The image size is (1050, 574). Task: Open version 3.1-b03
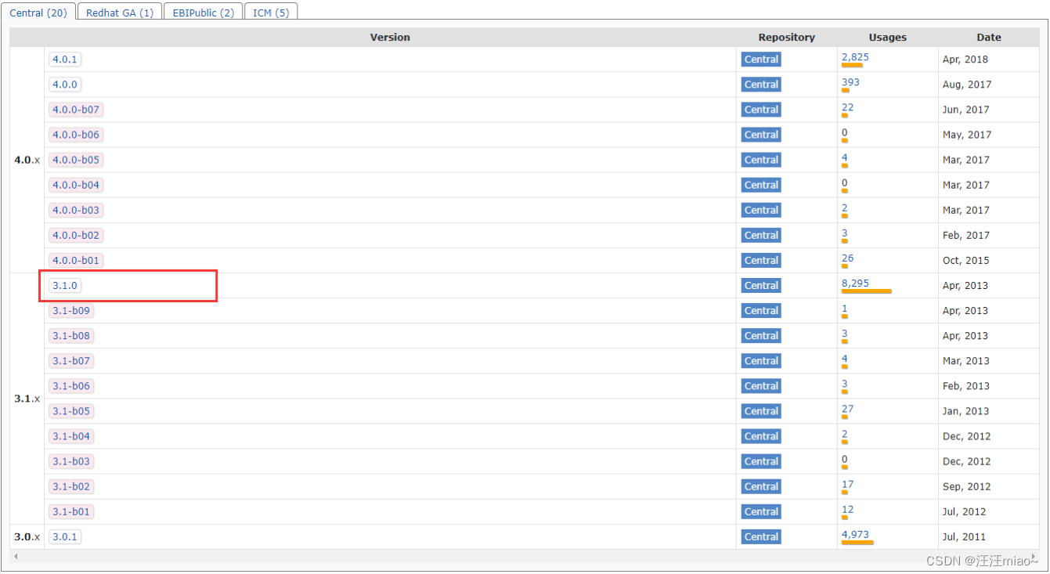tap(71, 461)
